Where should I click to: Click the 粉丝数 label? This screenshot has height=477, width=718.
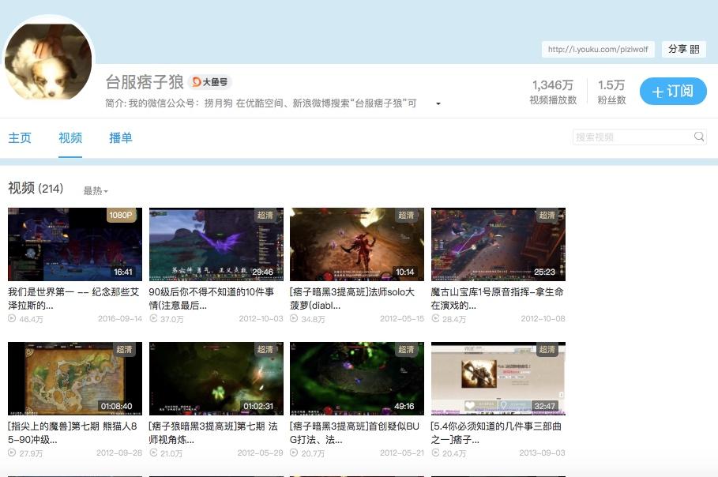[612, 100]
